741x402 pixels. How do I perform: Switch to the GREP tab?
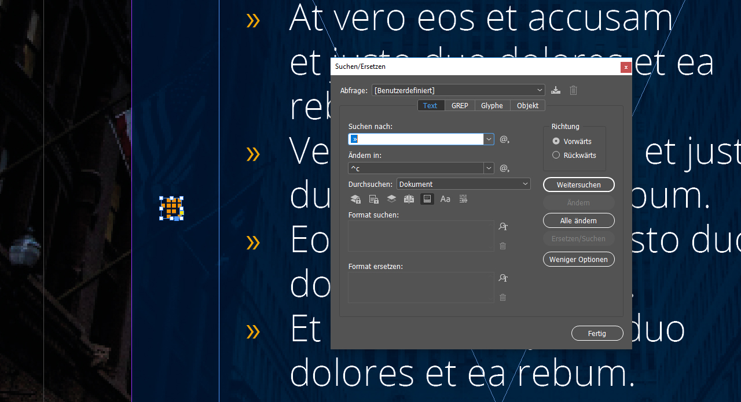pos(460,105)
